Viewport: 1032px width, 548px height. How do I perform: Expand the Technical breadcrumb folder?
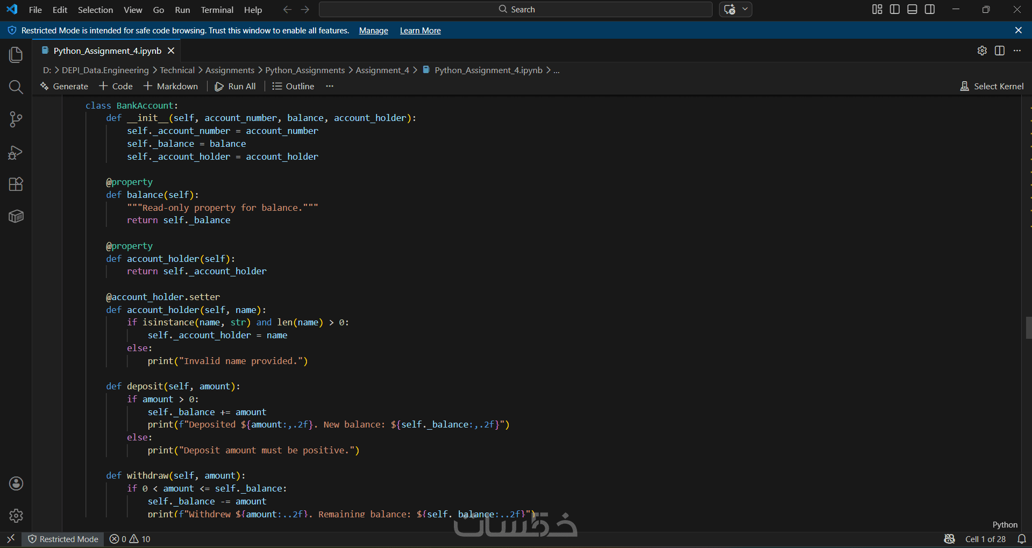[177, 70]
